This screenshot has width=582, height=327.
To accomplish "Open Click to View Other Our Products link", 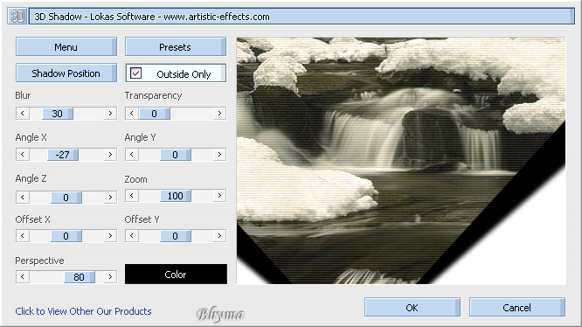I will pos(84,311).
